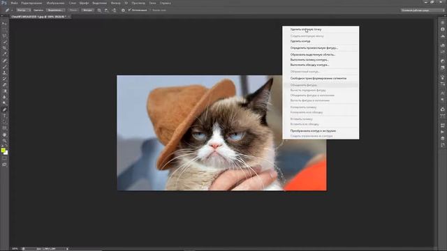Select the Eyedropper tool

coord(4,54)
